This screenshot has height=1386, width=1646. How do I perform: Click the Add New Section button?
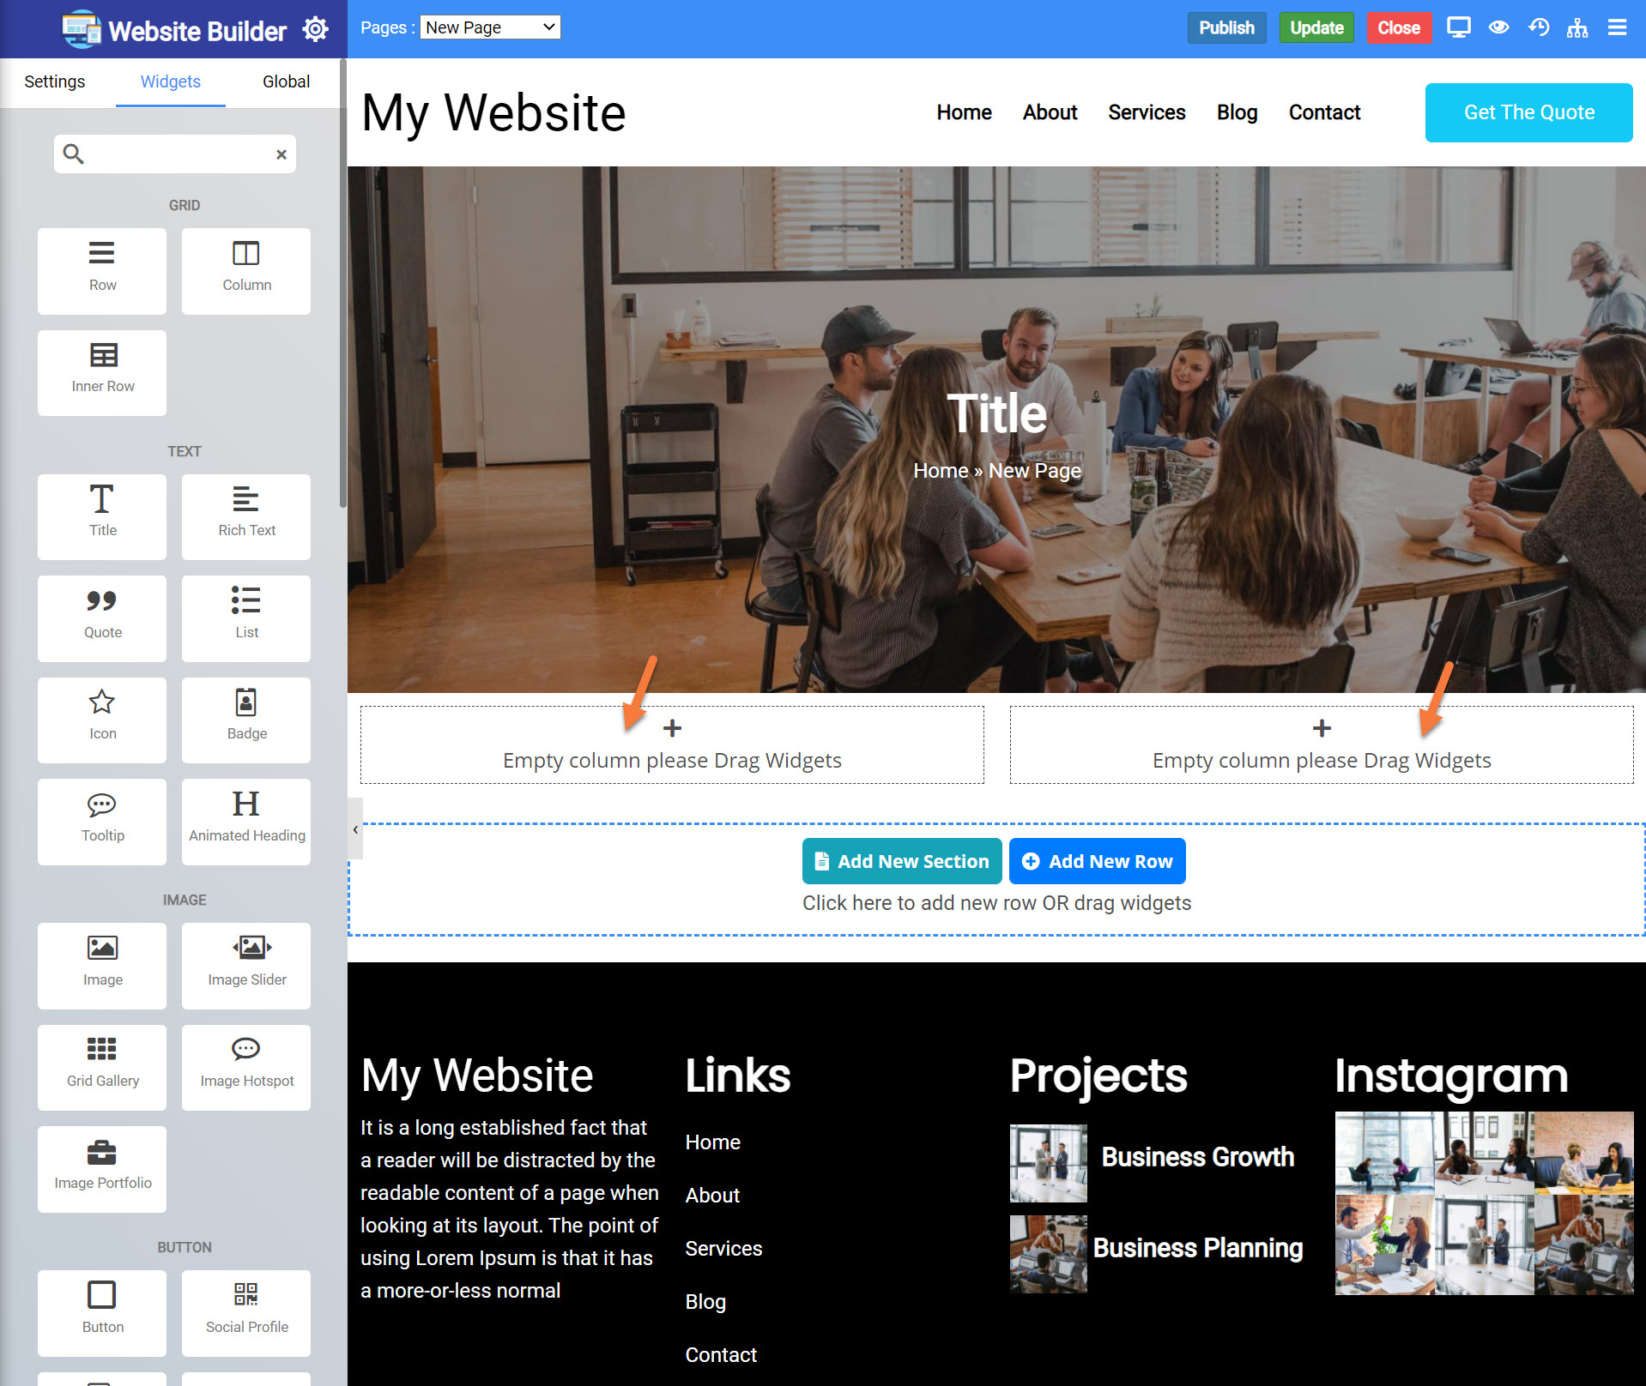tap(902, 861)
